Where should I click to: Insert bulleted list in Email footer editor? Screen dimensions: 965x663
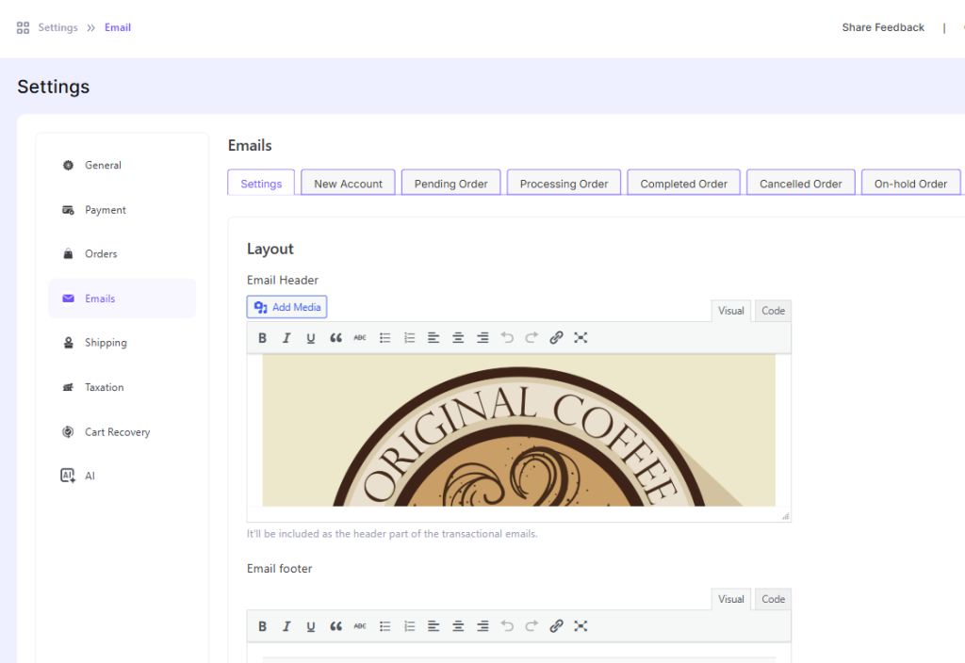point(384,626)
